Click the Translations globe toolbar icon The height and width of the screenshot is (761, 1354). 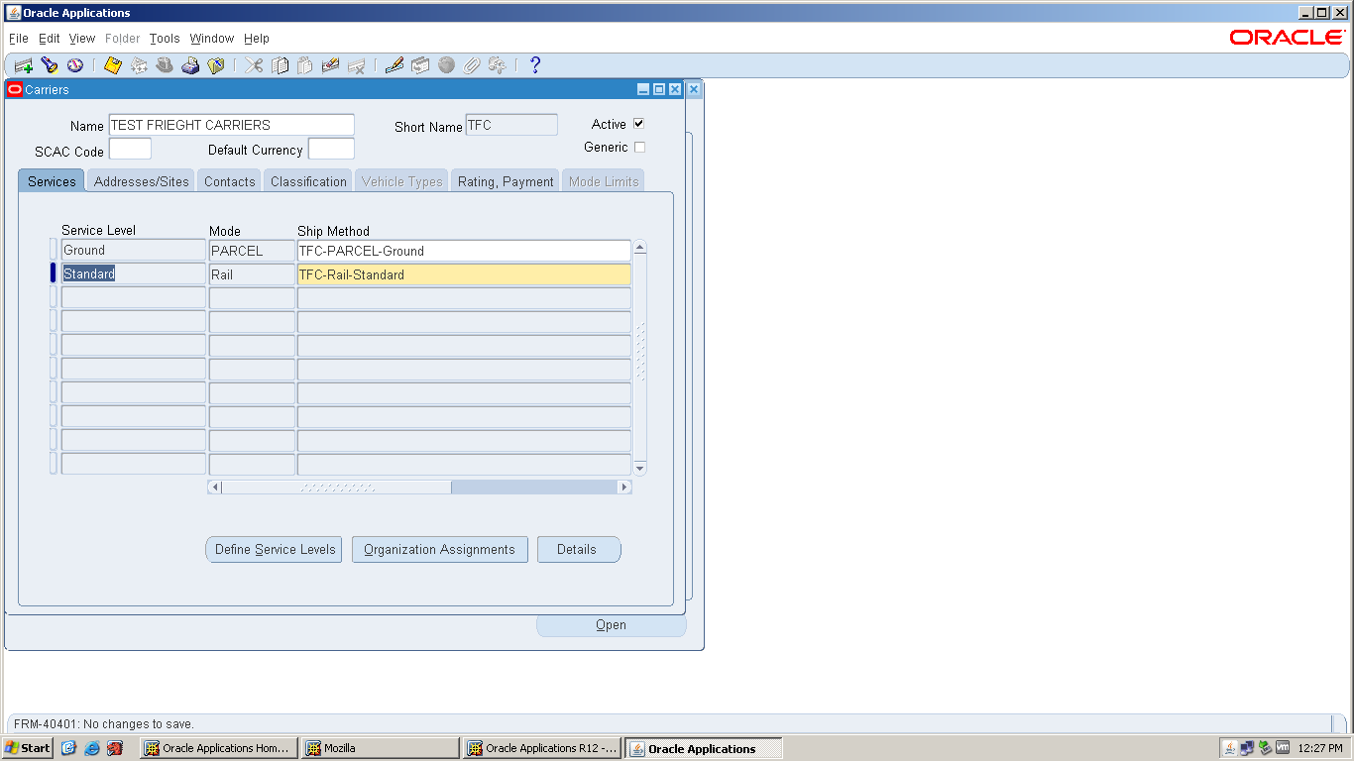[446, 65]
